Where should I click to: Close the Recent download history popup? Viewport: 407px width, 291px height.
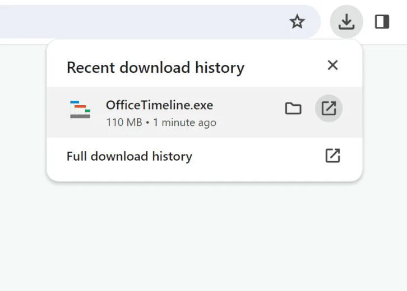point(332,65)
